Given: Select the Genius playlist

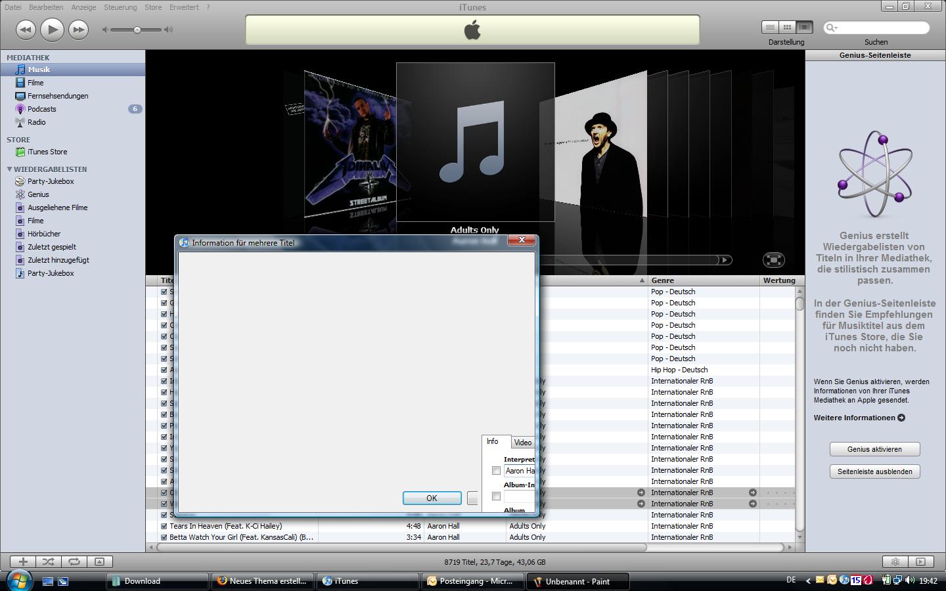Looking at the screenshot, I should pos(38,194).
